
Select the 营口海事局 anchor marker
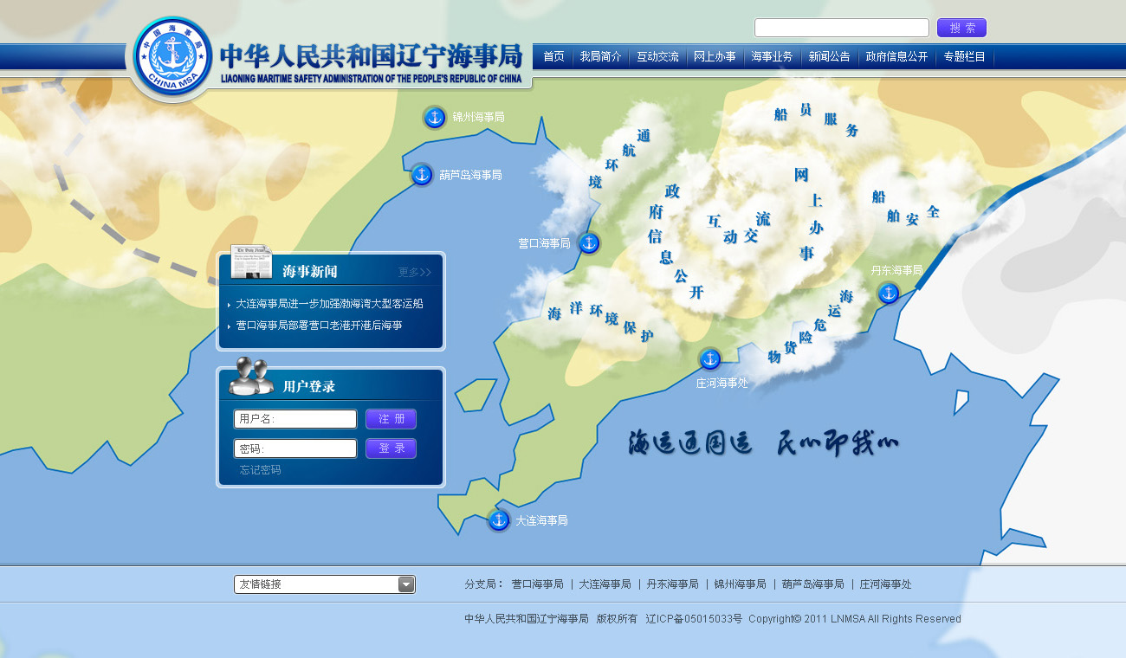[589, 243]
